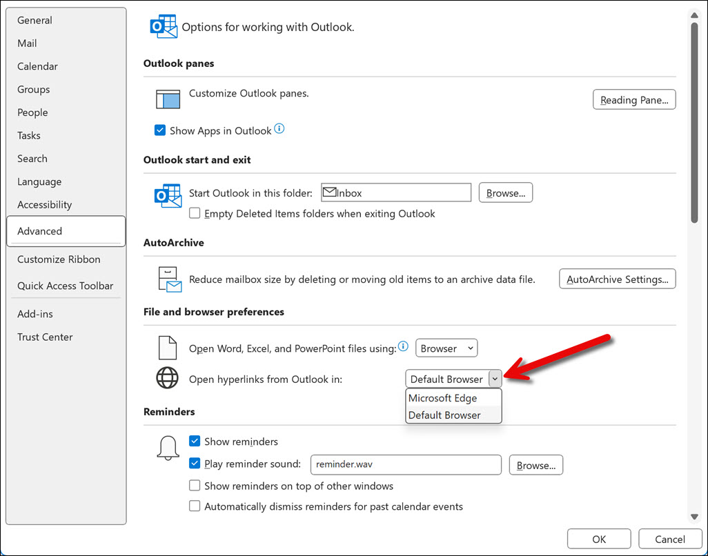Screen dimensions: 708x556
Task: Open the Trust Center category
Action: pyautogui.click(x=66, y=337)
